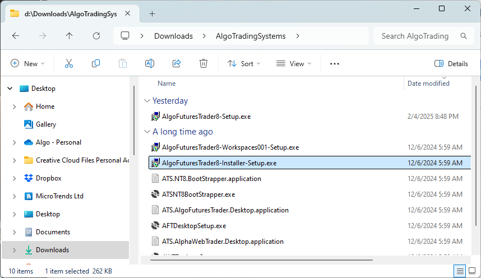Open the View dropdown menu
Viewport: 481px width, 278px height.
pos(294,63)
